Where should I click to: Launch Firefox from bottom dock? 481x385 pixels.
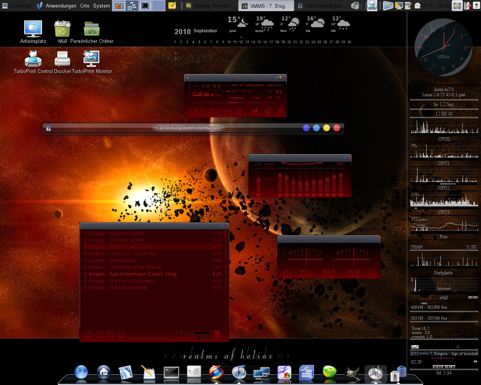coord(216,372)
